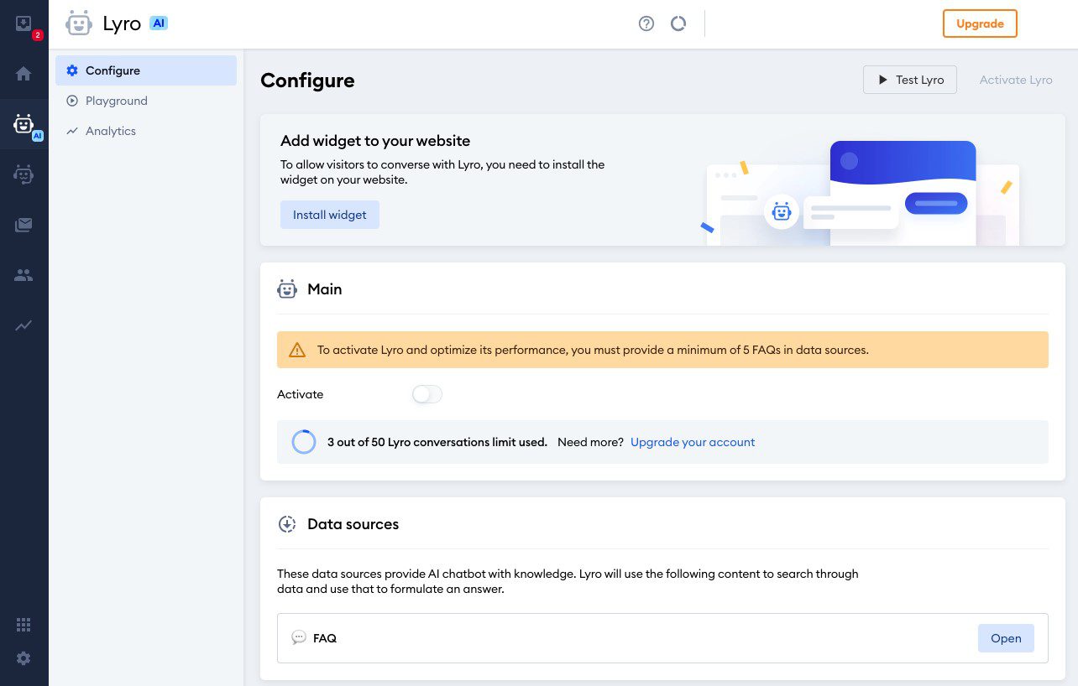
Task: Click the Test Lyro button
Action: click(910, 80)
